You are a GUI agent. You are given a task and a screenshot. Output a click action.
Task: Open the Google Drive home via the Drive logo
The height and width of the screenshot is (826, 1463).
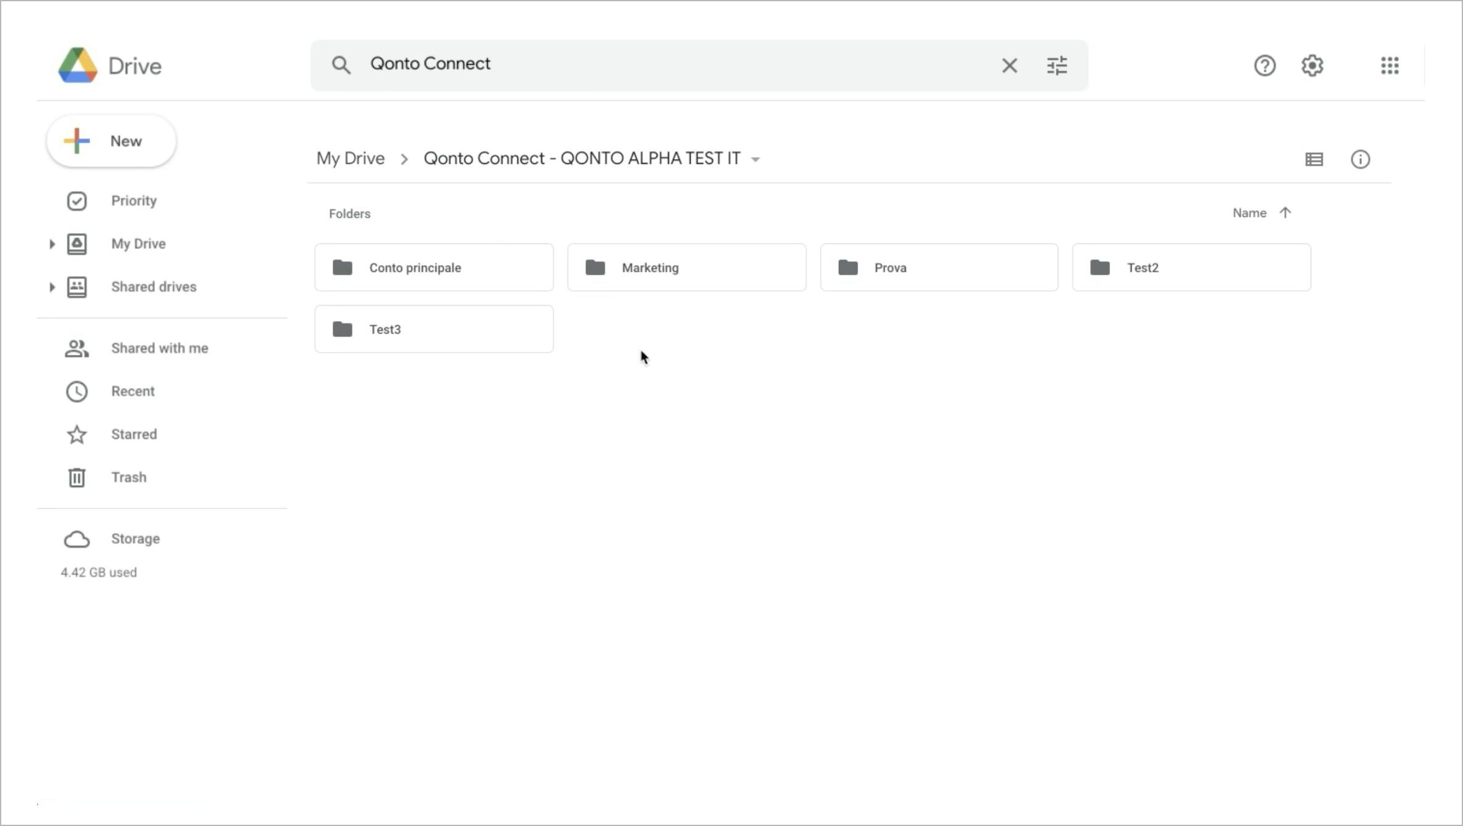(110, 65)
